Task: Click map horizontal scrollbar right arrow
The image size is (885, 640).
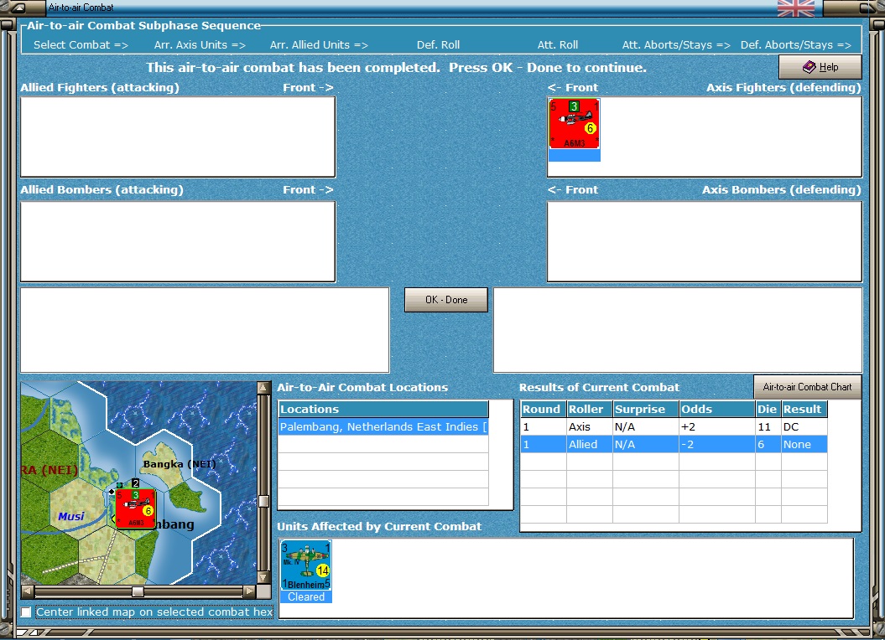Action: [249, 591]
